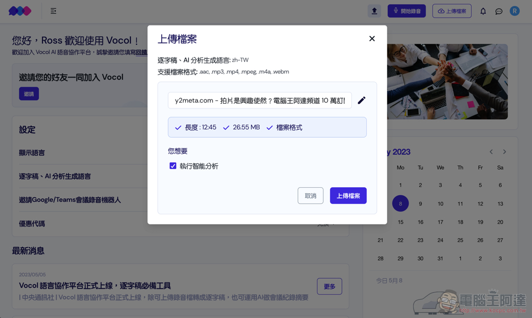Click 更多 button under 最新消息

pyautogui.click(x=329, y=287)
